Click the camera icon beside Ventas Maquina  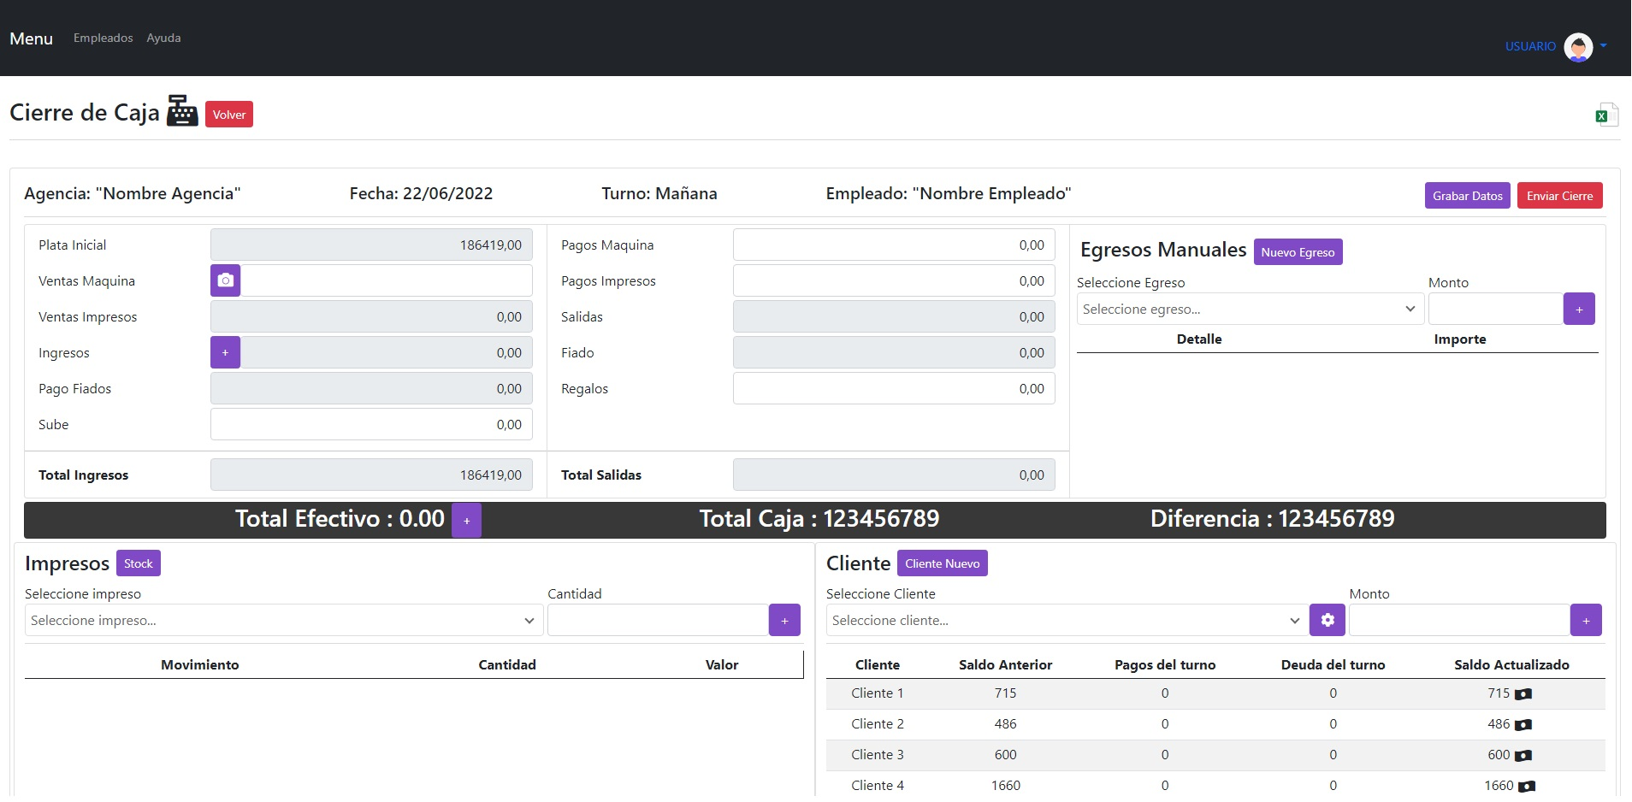(225, 280)
